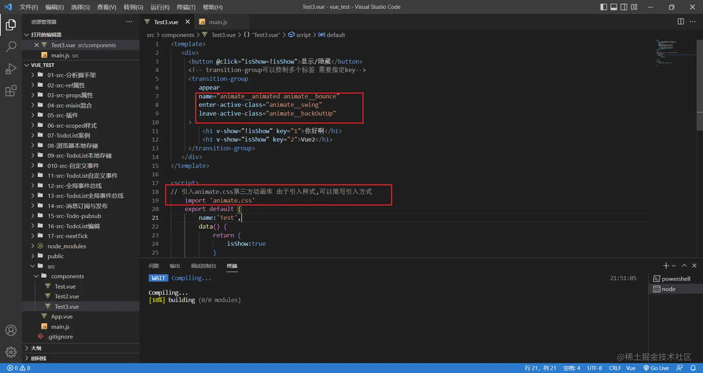This screenshot has width=703, height=373.
Task: Switch to the 调试控制台 panel tab
Action: pos(204,266)
